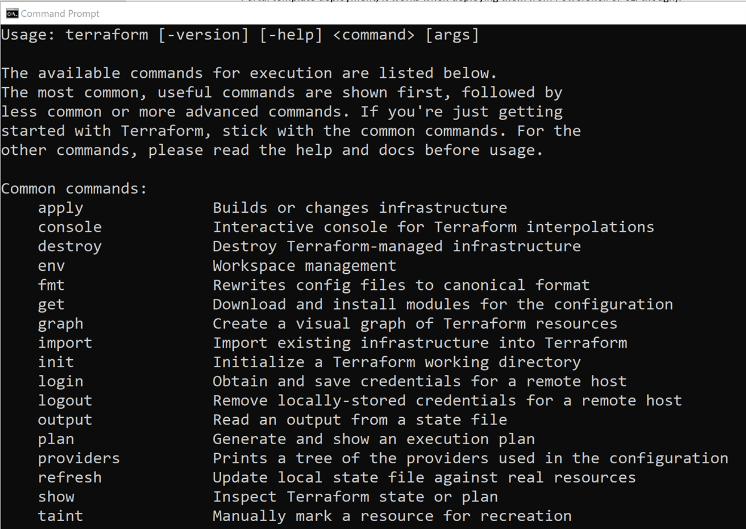The width and height of the screenshot is (746, 529).
Task: Click the '[-help]' option in usage line
Action: coord(291,35)
